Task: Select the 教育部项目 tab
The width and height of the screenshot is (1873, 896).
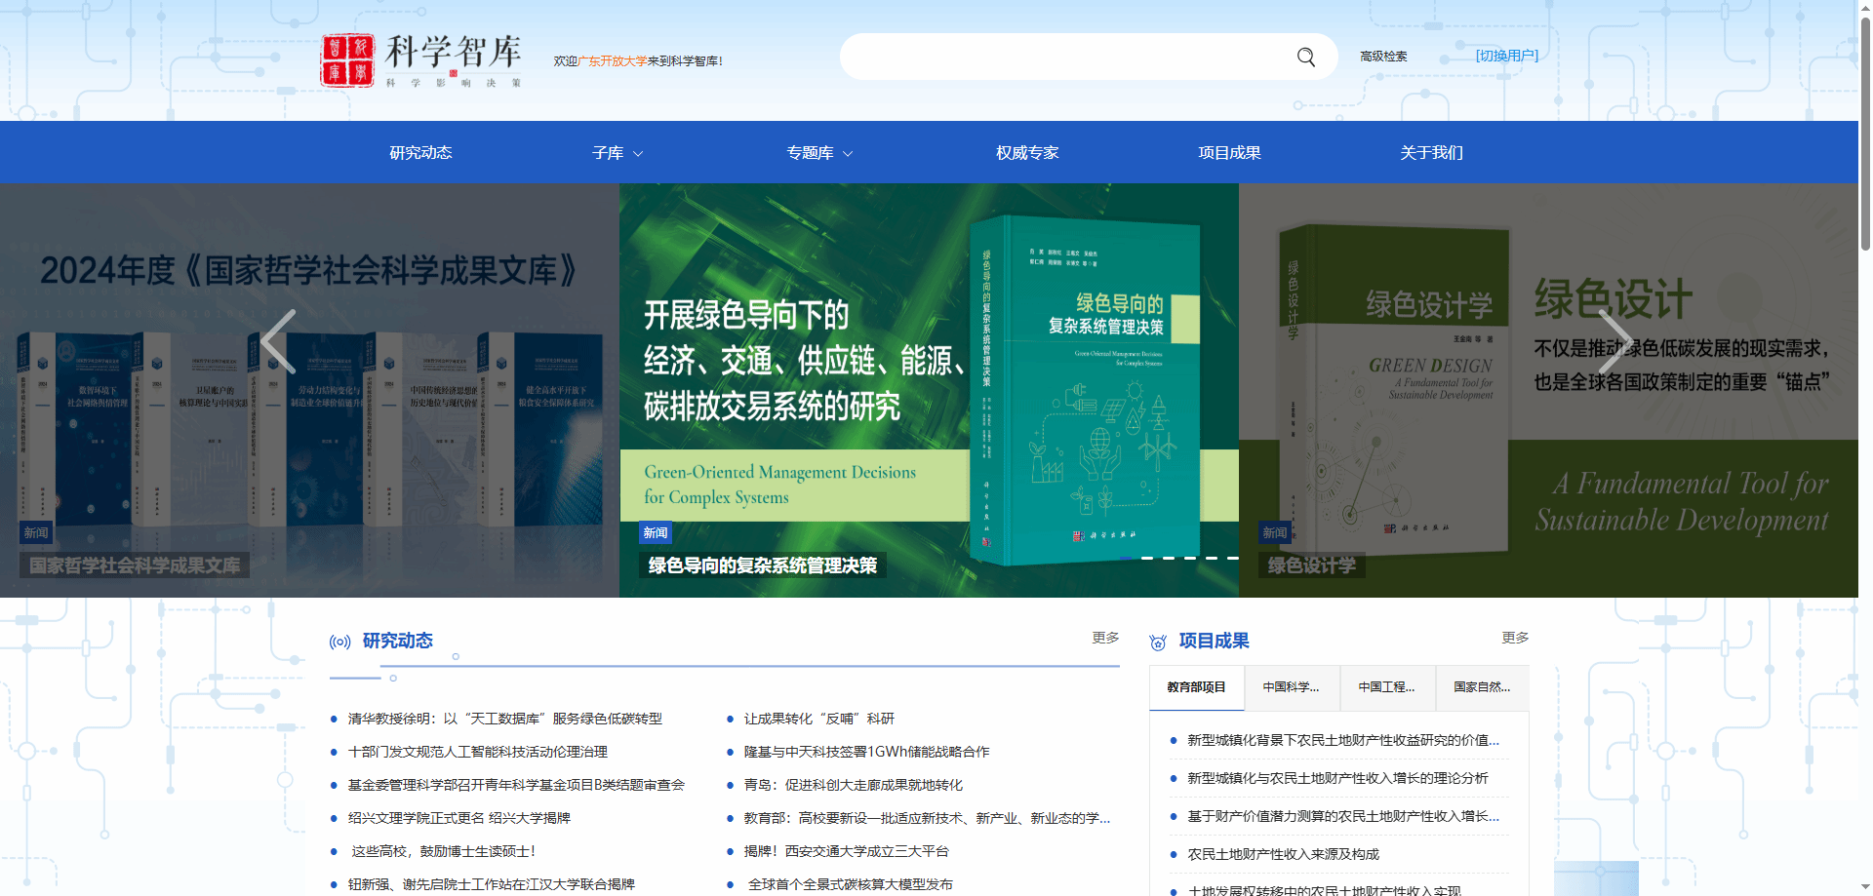Action: (x=1196, y=687)
